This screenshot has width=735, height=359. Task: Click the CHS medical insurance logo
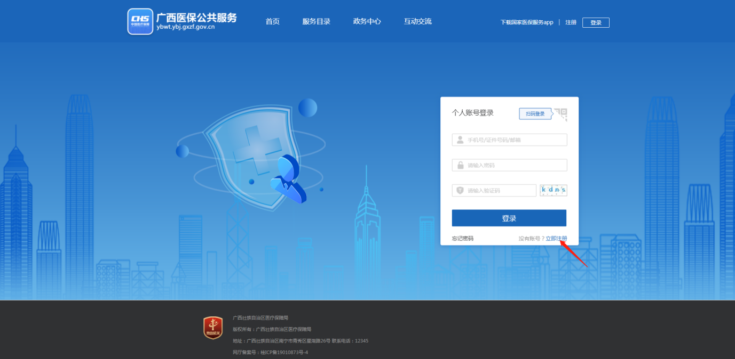(140, 21)
